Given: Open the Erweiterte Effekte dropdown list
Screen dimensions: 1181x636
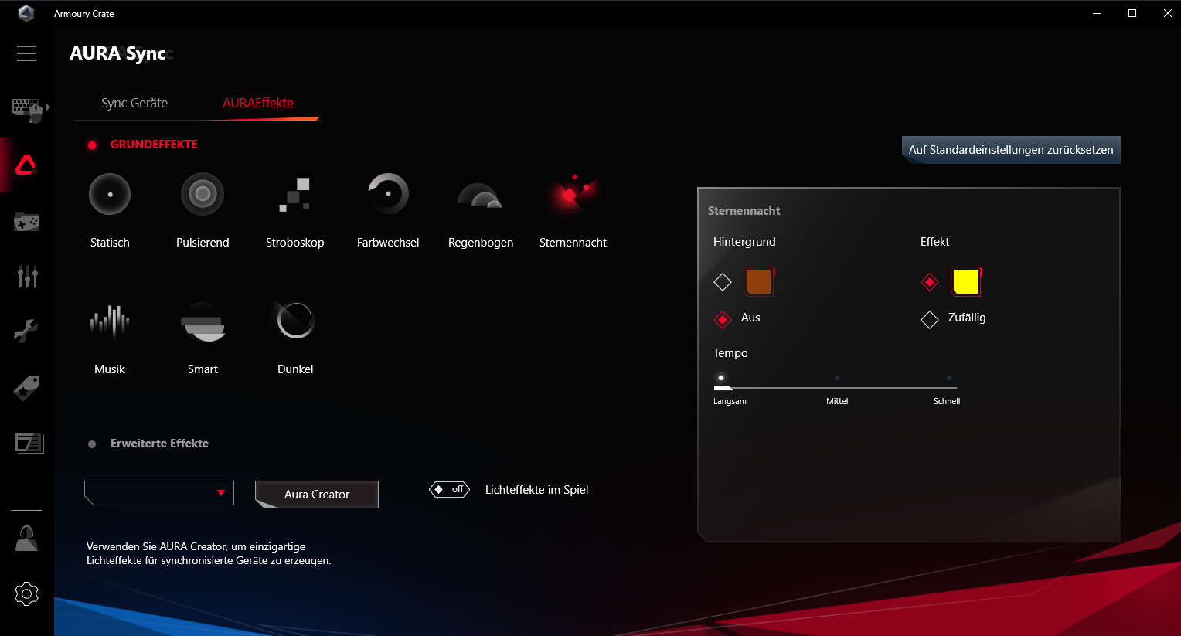Looking at the screenshot, I should (x=159, y=493).
